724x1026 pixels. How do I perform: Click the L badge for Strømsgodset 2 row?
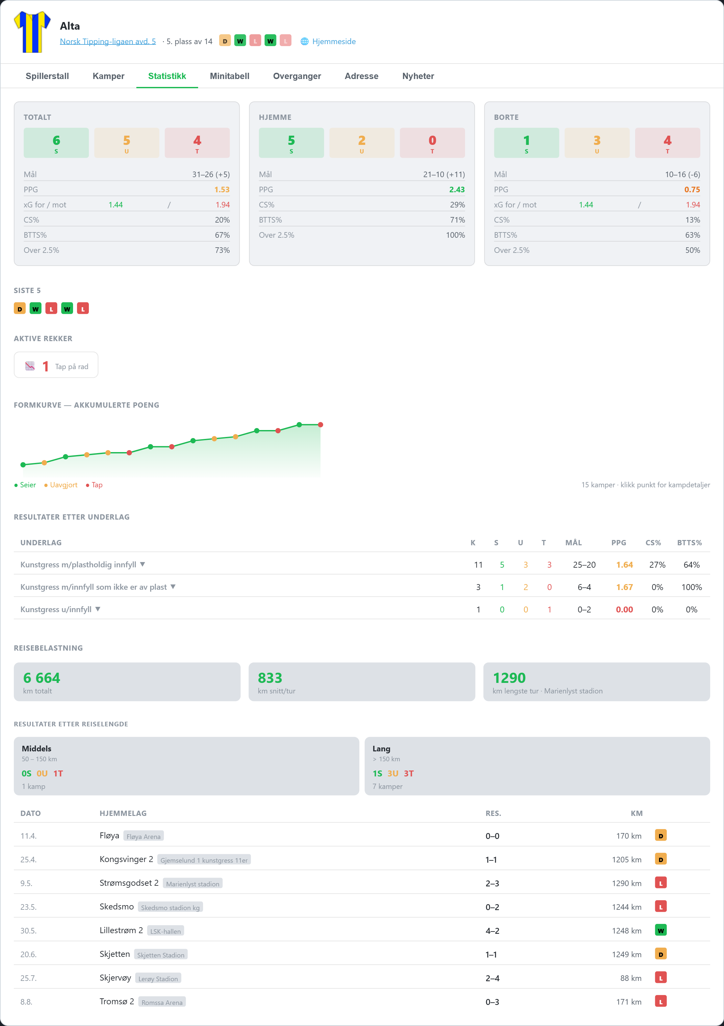(x=660, y=882)
